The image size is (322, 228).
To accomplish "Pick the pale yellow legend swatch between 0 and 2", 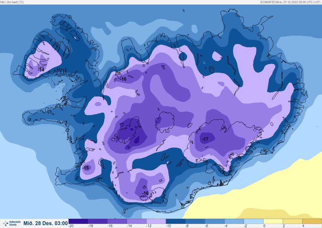I will [x=273, y=222].
